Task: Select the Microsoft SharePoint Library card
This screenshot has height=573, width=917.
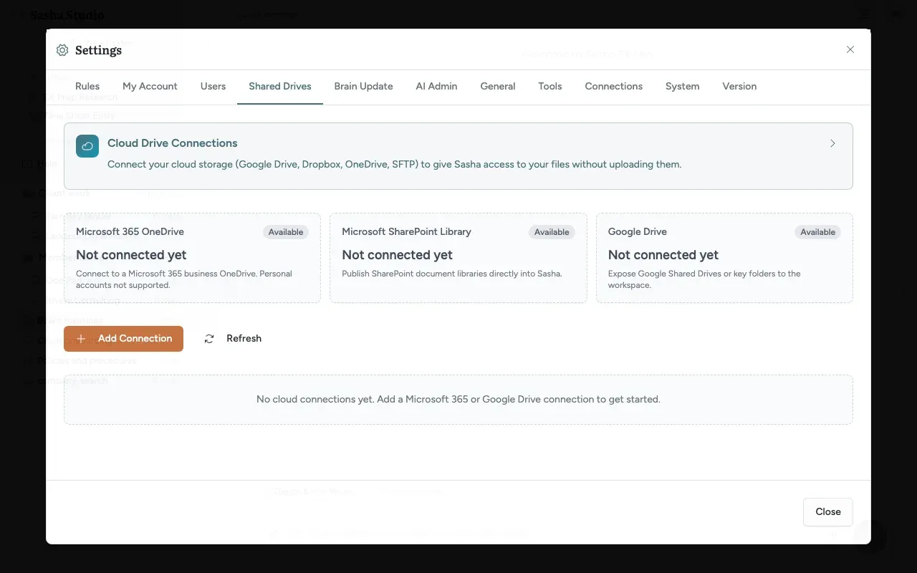Action: click(458, 258)
